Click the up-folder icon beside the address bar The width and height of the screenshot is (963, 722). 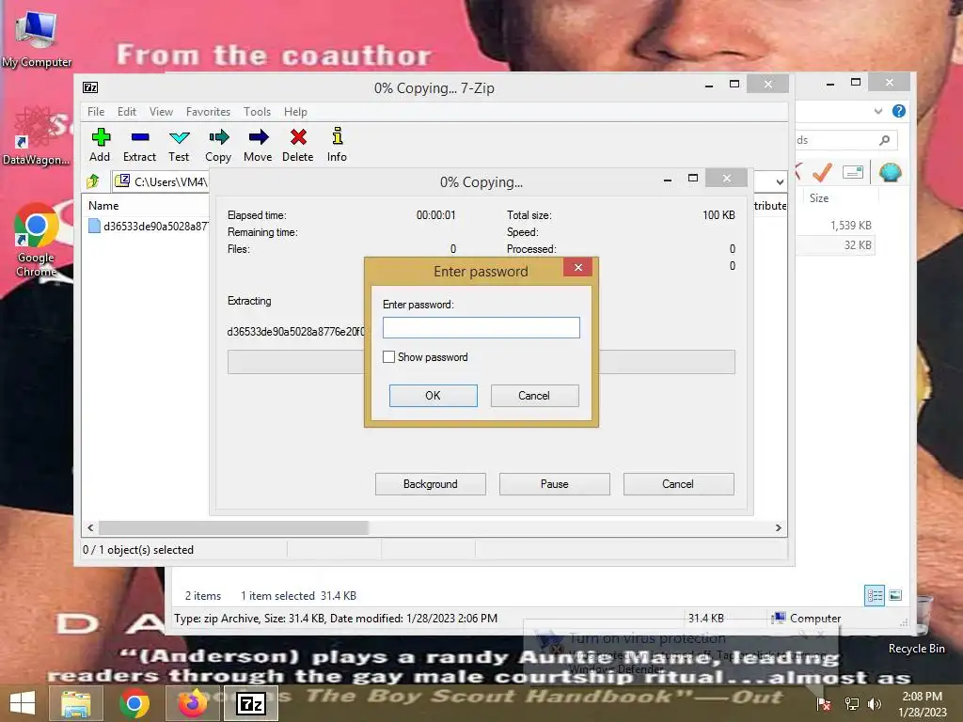click(x=93, y=181)
